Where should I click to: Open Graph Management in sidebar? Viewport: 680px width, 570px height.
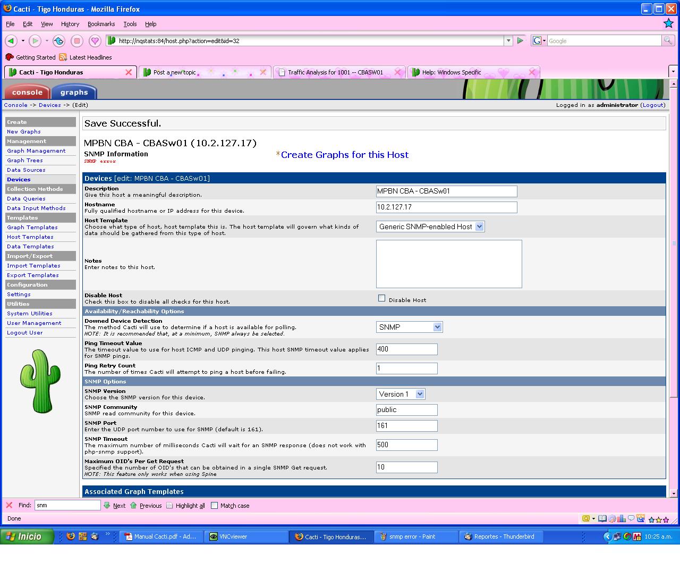tap(36, 151)
